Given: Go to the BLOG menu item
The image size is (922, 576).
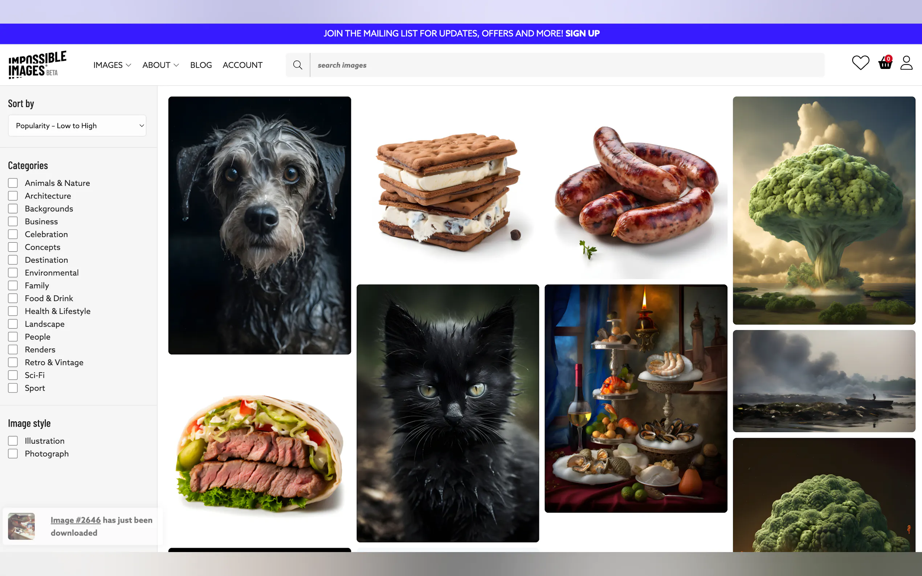Looking at the screenshot, I should [201, 65].
